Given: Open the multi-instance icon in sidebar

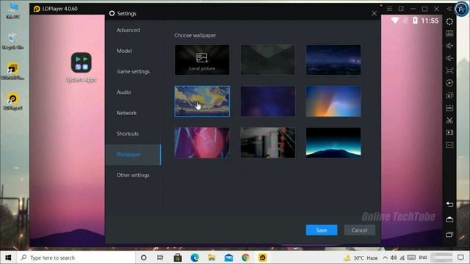Looking at the screenshot, I should coord(449,96).
